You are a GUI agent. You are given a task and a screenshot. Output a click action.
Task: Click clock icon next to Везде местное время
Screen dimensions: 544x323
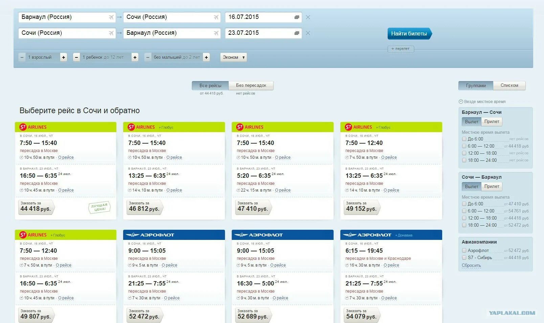461,102
